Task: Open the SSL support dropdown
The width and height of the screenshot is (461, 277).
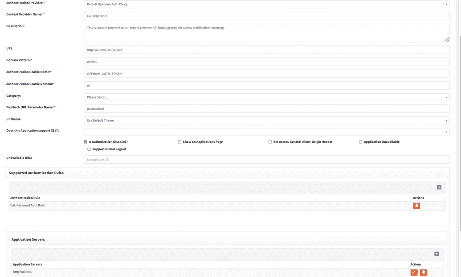Action: tap(266, 131)
